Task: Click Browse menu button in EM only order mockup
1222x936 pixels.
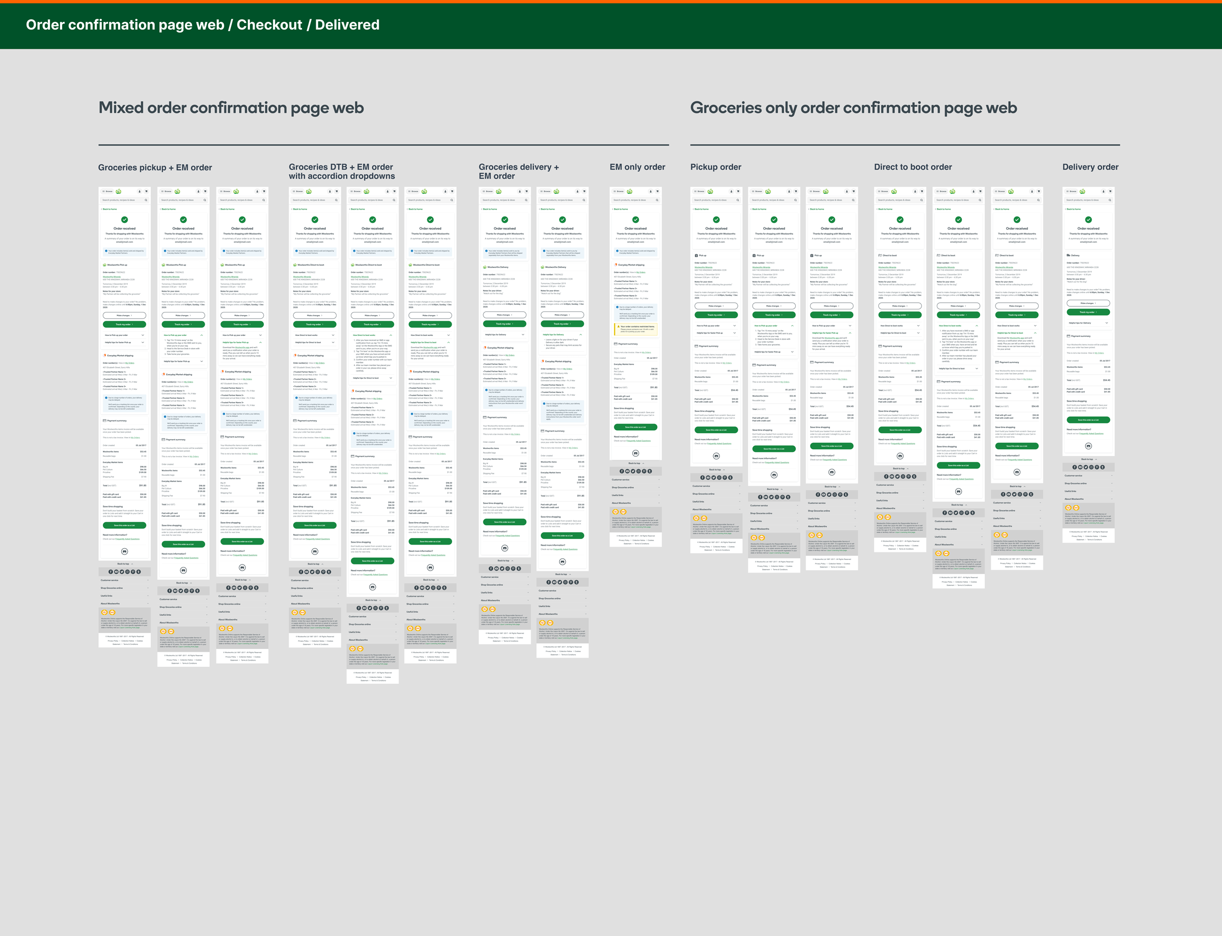Action: click(619, 191)
